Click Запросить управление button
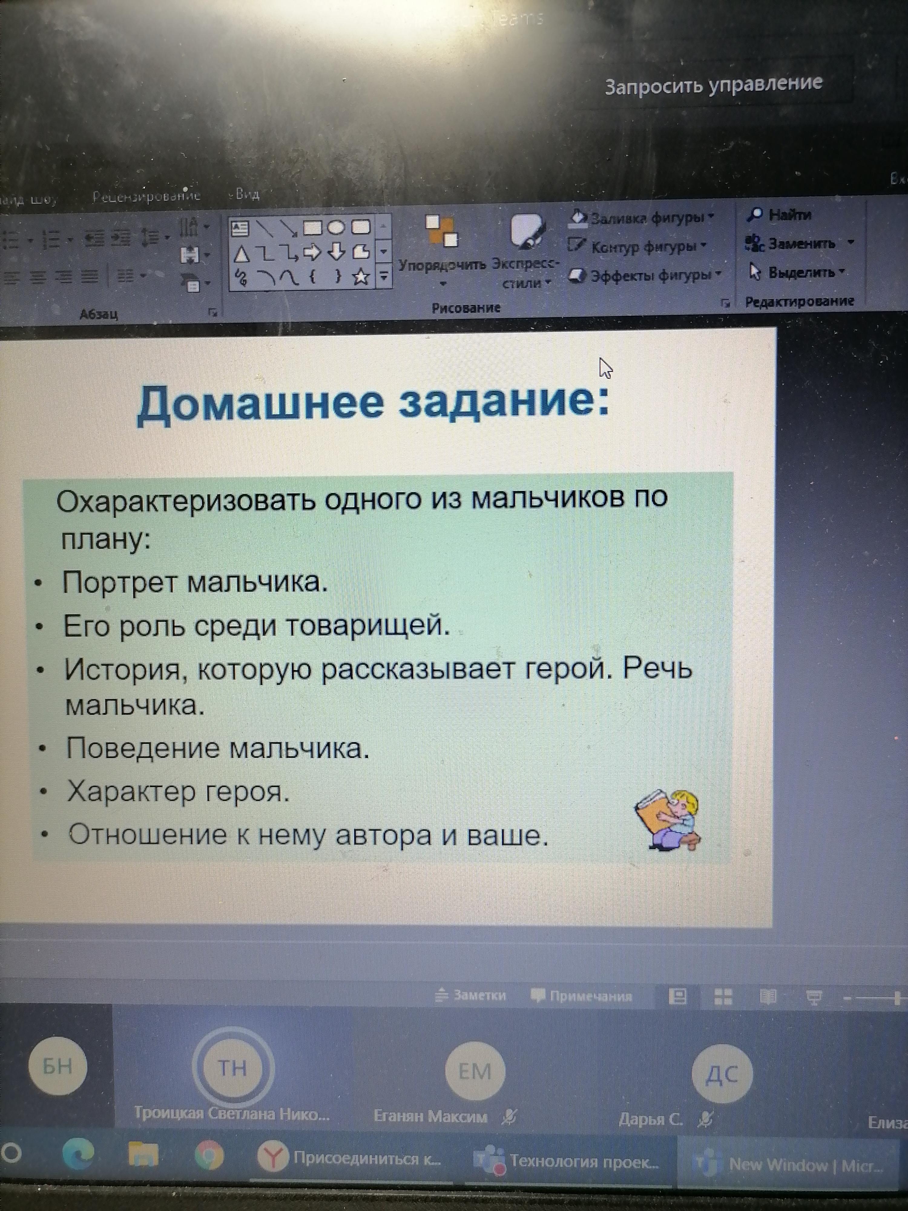Image resolution: width=908 pixels, height=1211 pixels. [x=713, y=85]
